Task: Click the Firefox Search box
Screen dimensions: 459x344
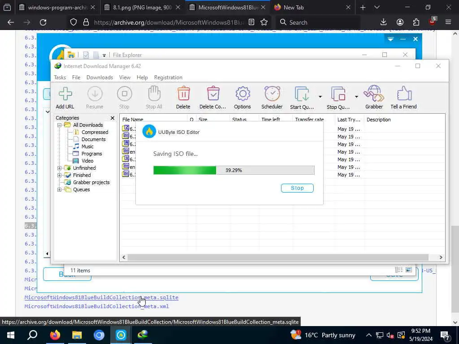Action: pyautogui.click(x=318, y=22)
